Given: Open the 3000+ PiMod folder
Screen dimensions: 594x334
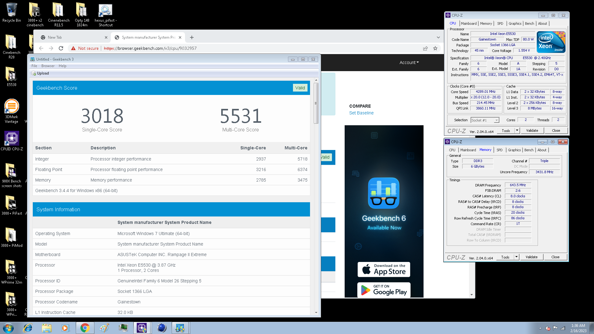Looking at the screenshot, I should [11, 237].
